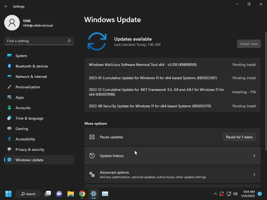Open Gaming settings

[x=39, y=129]
